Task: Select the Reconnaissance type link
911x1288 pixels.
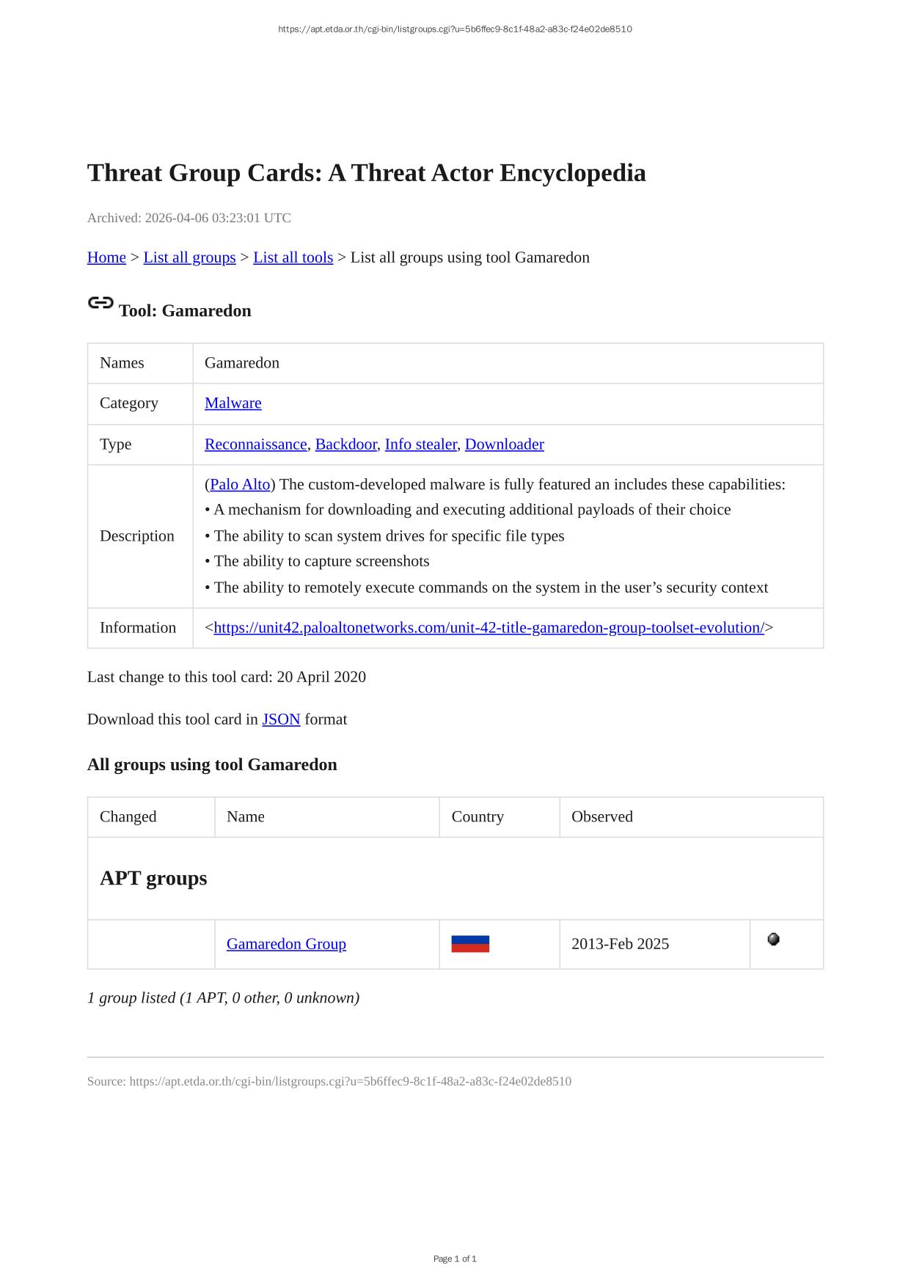Action: coord(255,444)
